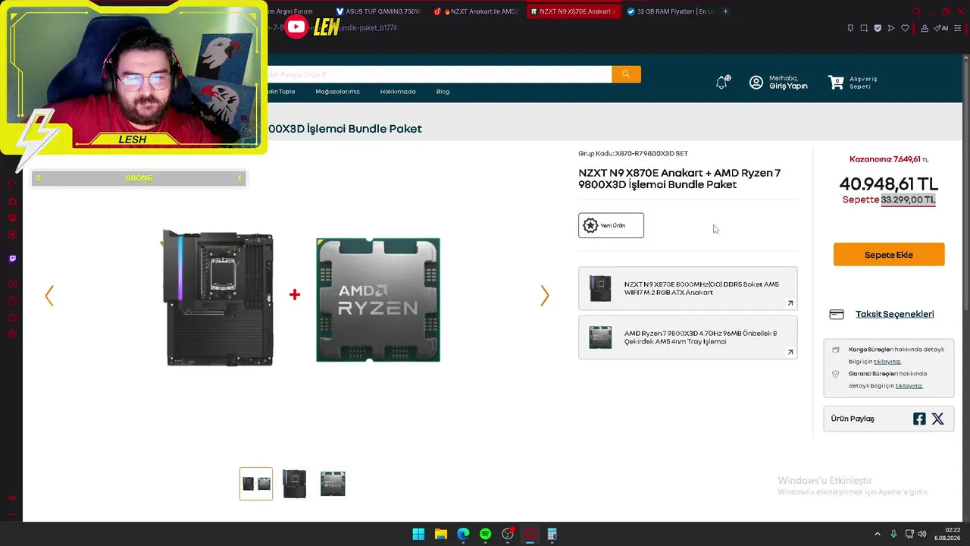Click the Giriş Yapın login link
This screenshot has height=546, width=970.
pyautogui.click(x=788, y=86)
